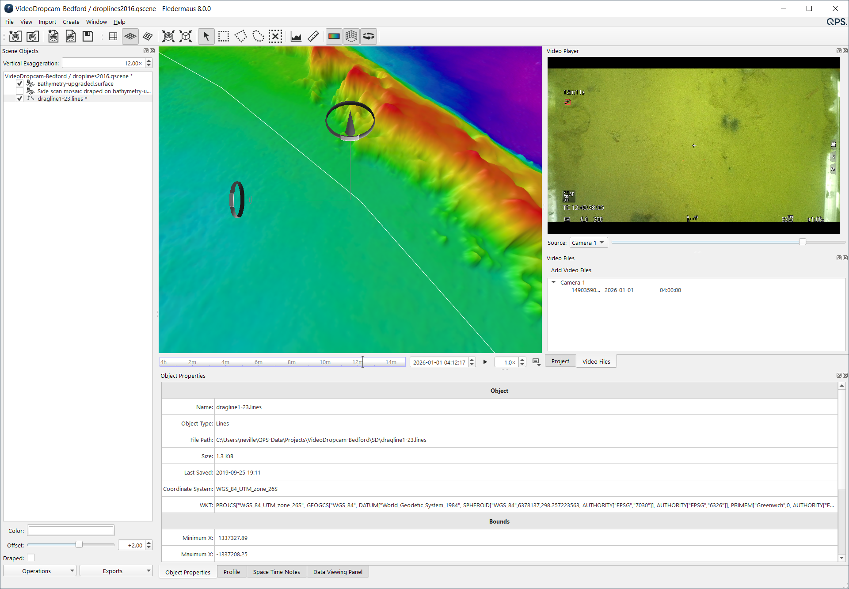Select the ruler measure tool
Screen dimensions: 849x589
[x=313, y=36]
